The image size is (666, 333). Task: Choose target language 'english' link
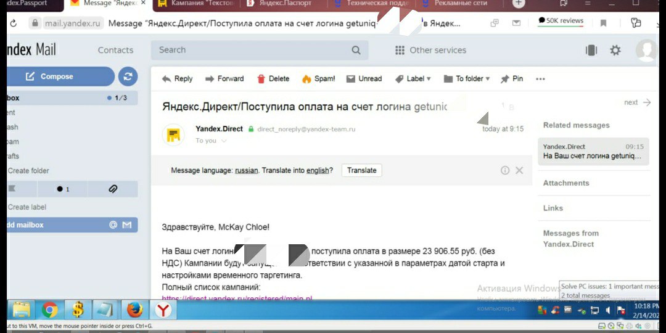tap(318, 170)
